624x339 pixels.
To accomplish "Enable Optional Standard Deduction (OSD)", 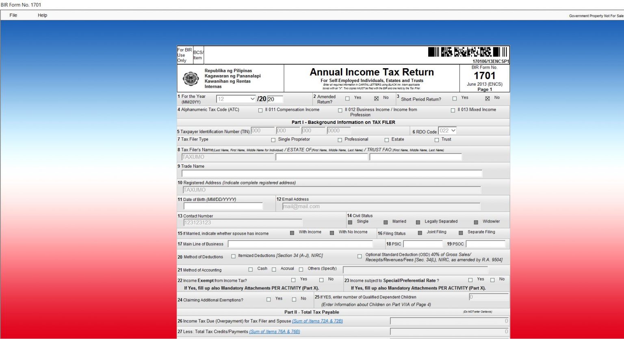I will coord(359,256).
